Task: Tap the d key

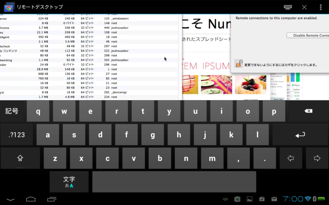Action: pyautogui.click(x=100, y=135)
